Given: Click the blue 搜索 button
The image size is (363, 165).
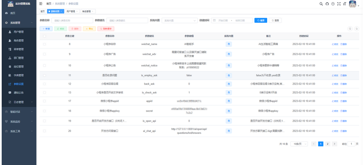Looking at the screenshot, I should (x=260, y=21).
